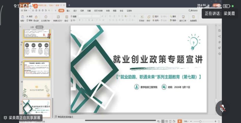Click the orange play slideshow button in status bar
Screen dimensions: 241x123
tap(180, 121)
